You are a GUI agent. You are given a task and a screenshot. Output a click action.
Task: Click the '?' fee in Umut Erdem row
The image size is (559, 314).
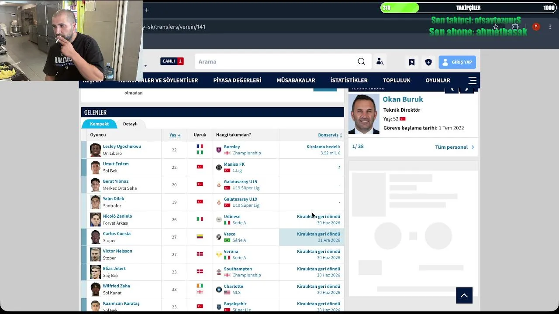[x=339, y=167]
